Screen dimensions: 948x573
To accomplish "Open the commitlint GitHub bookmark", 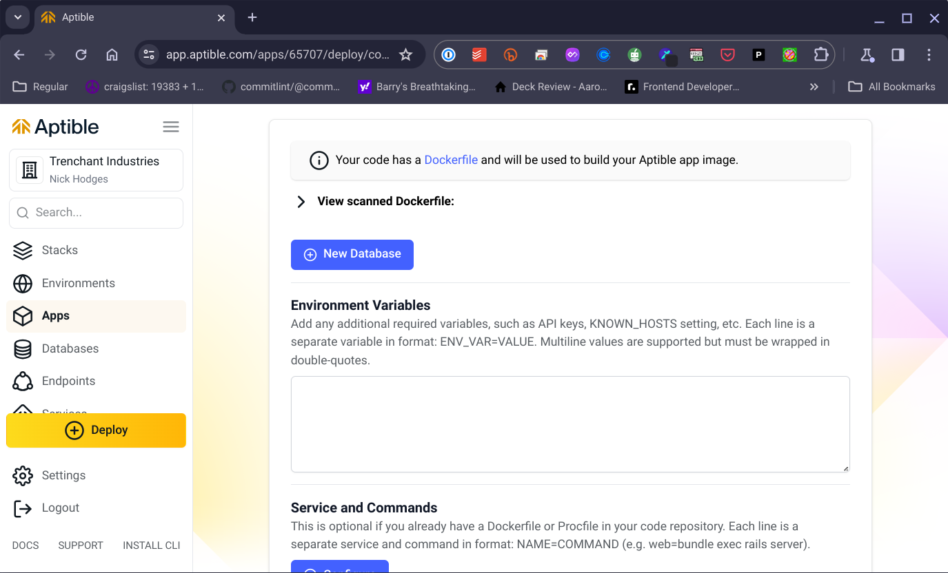I will 281,87.
